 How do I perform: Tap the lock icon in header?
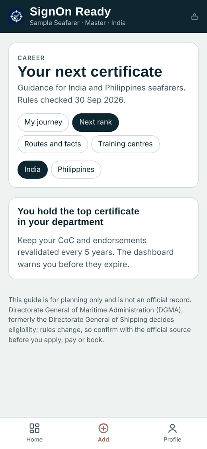[194, 17]
